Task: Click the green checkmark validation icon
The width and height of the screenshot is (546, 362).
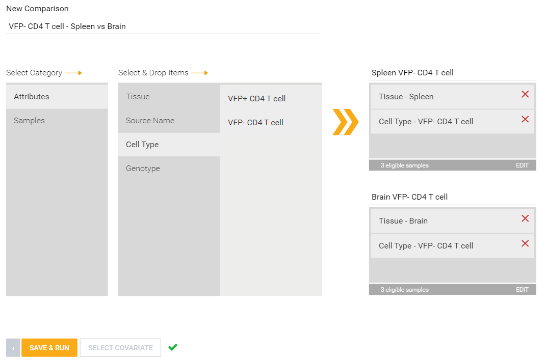Action: [173, 347]
